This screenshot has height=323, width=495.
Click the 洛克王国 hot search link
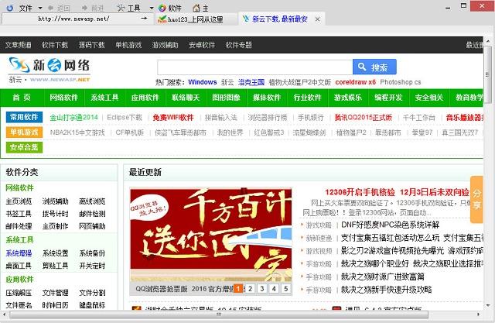[251, 82]
